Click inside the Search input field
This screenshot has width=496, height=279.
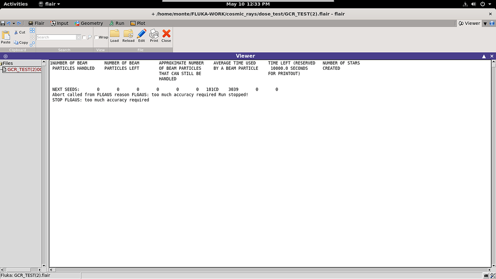[56, 37]
